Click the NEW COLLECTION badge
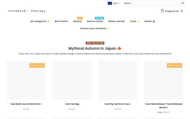Screen dimensions: 190x119 95,43
